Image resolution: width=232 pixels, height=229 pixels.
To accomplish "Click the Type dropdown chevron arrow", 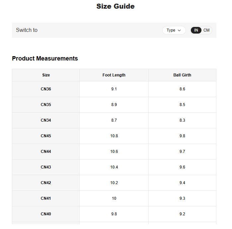I will tap(180, 30).
